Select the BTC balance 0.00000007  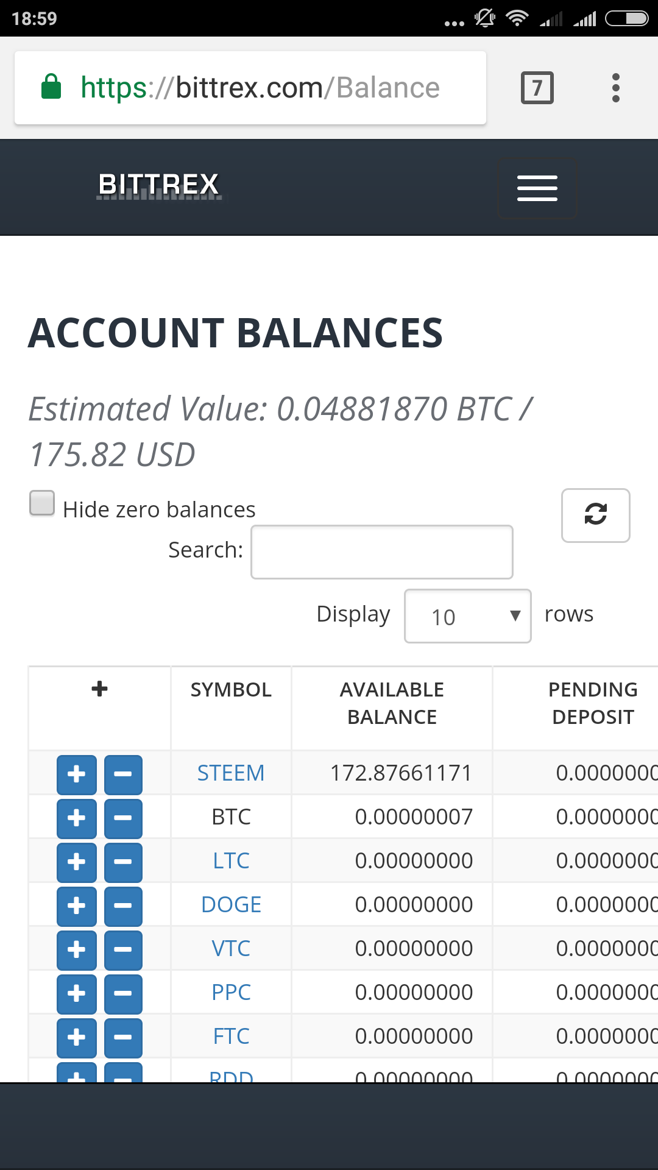click(414, 817)
